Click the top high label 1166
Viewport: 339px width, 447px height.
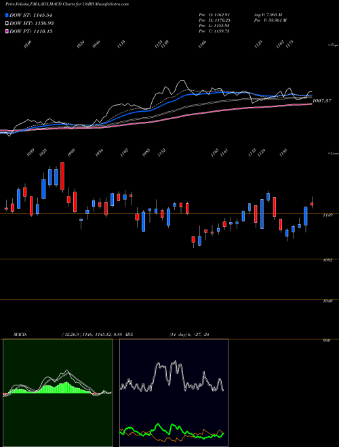pyautogui.click(x=202, y=45)
